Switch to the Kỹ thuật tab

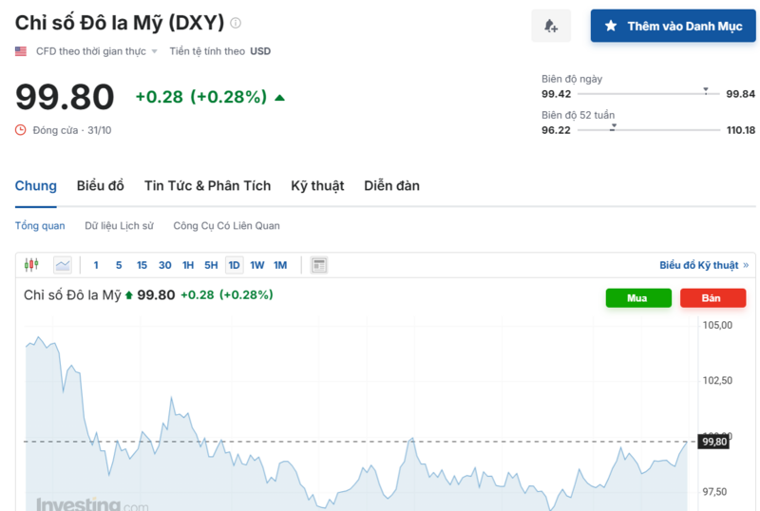click(317, 186)
